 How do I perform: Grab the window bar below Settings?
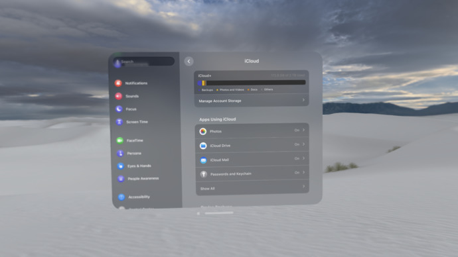(219, 213)
